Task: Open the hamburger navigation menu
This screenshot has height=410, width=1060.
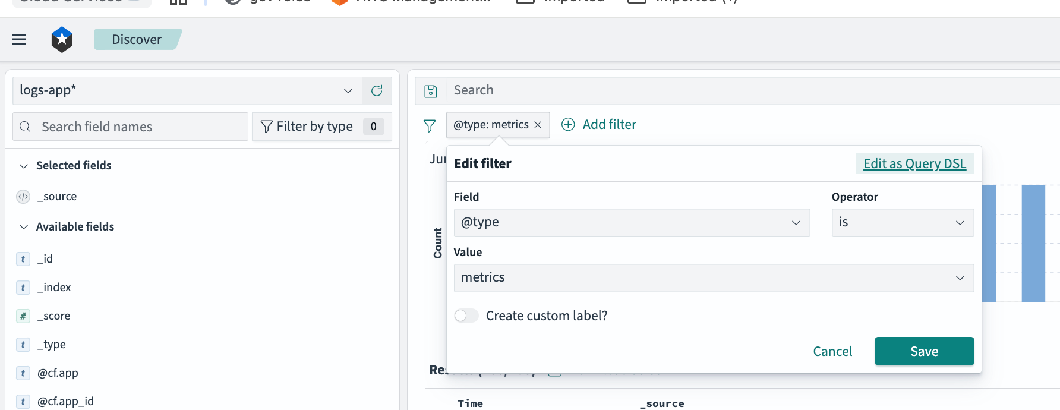Action: (19, 39)
